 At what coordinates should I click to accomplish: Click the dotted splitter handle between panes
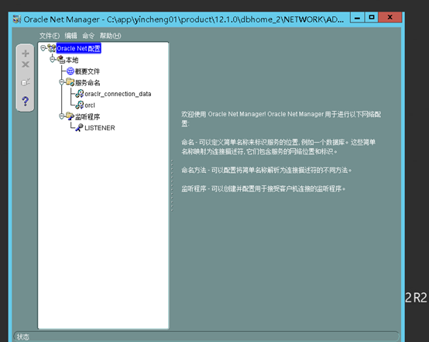pyautogui.click(x=172, y=185)
